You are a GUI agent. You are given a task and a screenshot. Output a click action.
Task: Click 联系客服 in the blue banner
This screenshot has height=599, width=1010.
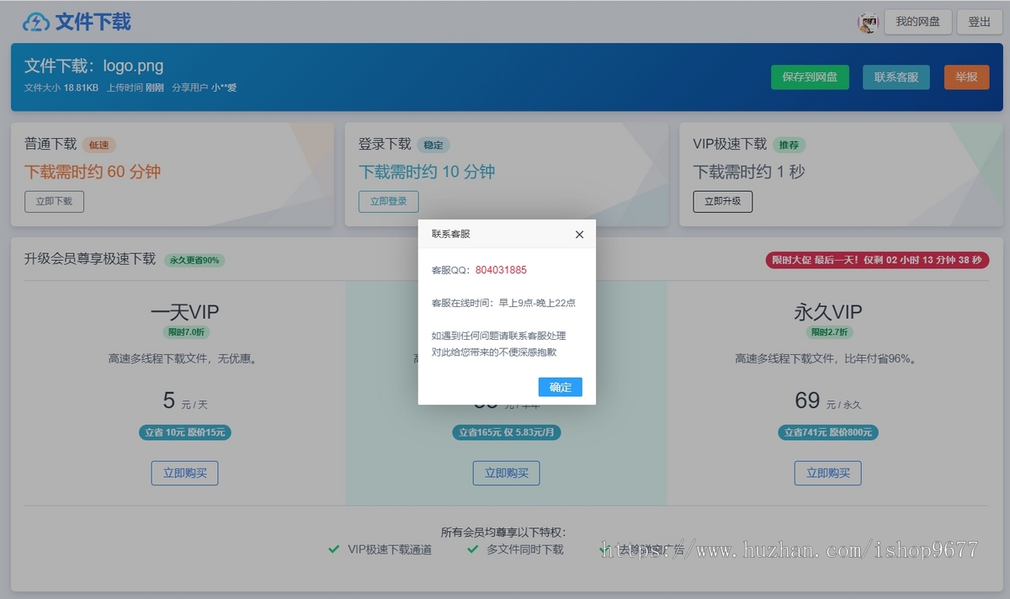896,77
